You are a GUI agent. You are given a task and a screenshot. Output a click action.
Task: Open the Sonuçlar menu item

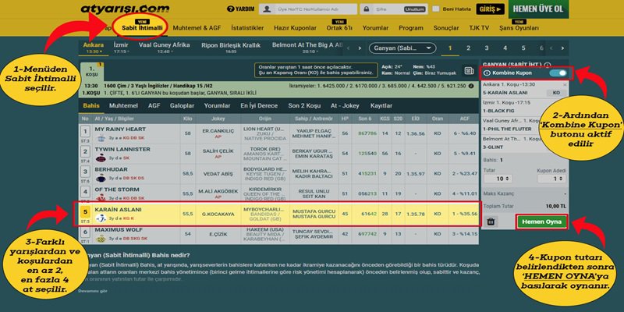446,28
